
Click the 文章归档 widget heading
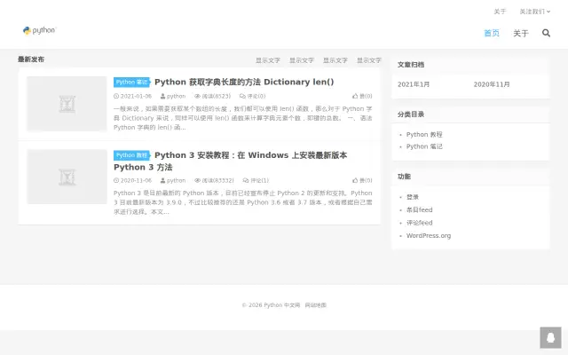411,65
